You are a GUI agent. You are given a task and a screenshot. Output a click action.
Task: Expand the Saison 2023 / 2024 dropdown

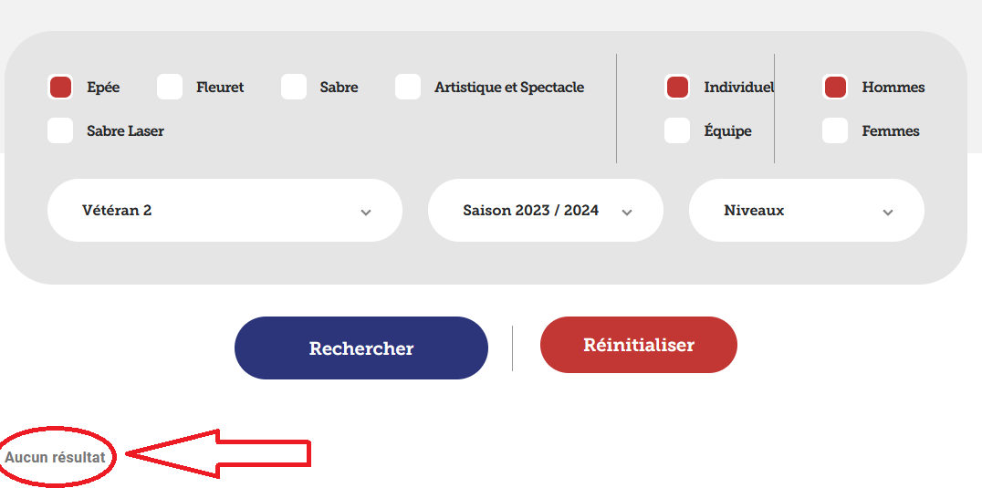pyautogui.click(x=545, y=211)
